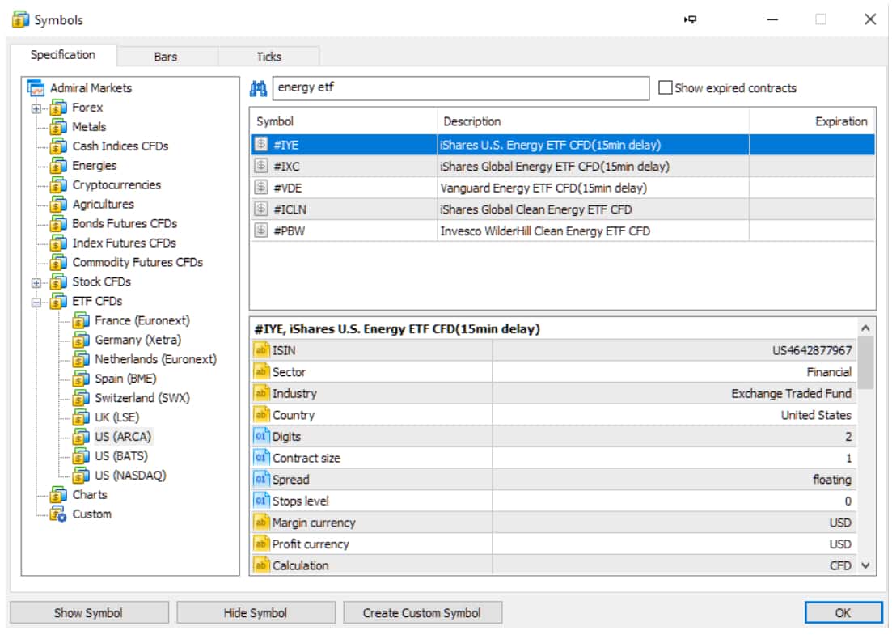
Task: Expand the Stock CFDs tree node
Action: pos(36,283)
